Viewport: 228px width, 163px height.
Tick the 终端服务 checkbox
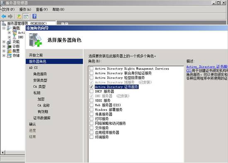click(92, 137)
